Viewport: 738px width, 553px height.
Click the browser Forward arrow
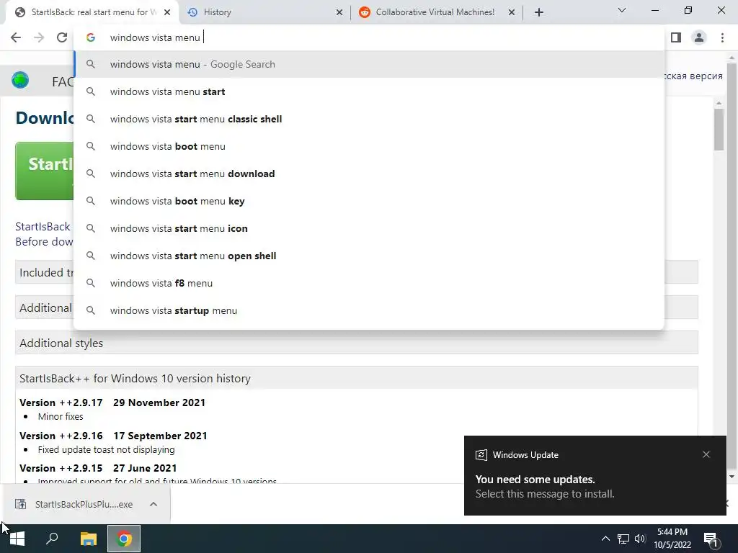point(39,37)
